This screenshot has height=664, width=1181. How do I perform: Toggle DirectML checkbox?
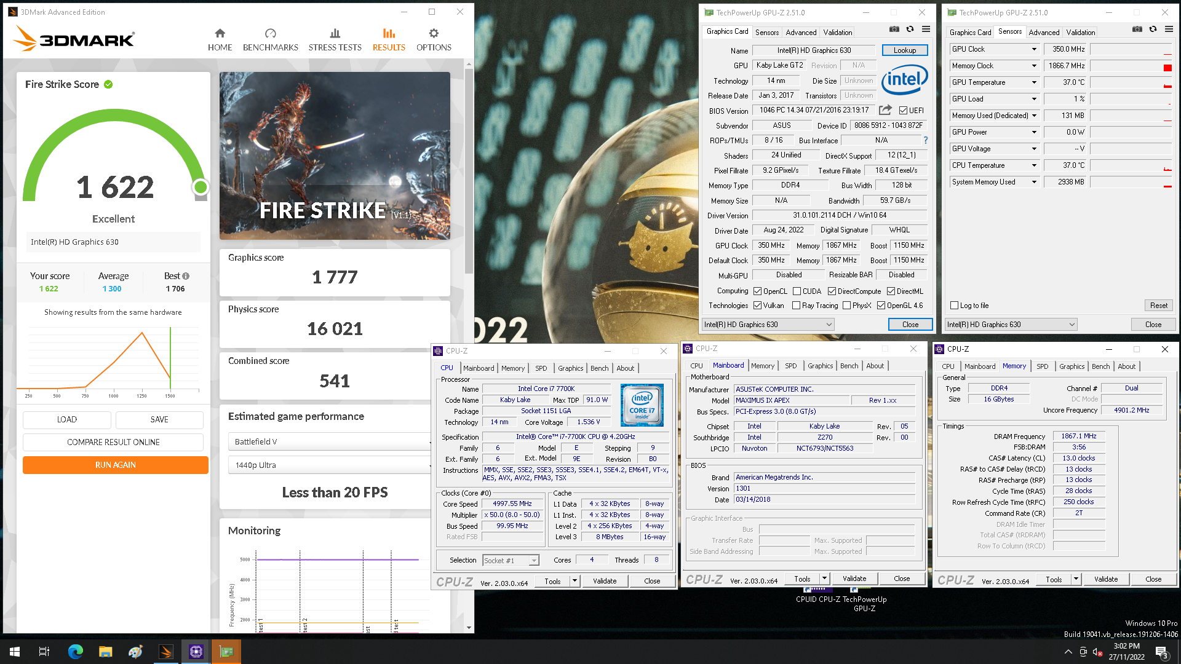(x=891, y=291)
